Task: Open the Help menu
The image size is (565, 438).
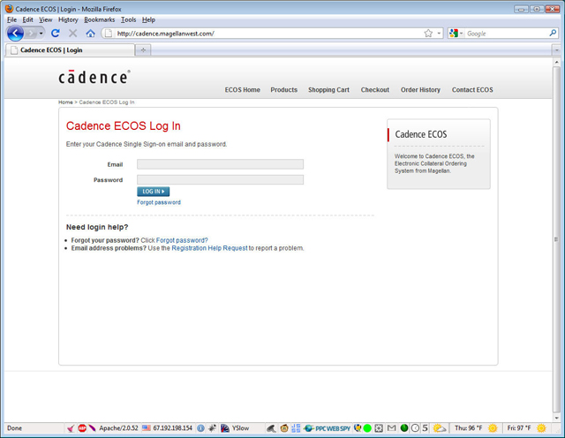Action: (x=148, y=19)
